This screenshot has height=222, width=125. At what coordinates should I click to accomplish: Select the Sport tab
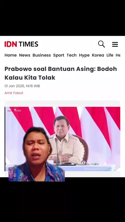tap(59, 55)
